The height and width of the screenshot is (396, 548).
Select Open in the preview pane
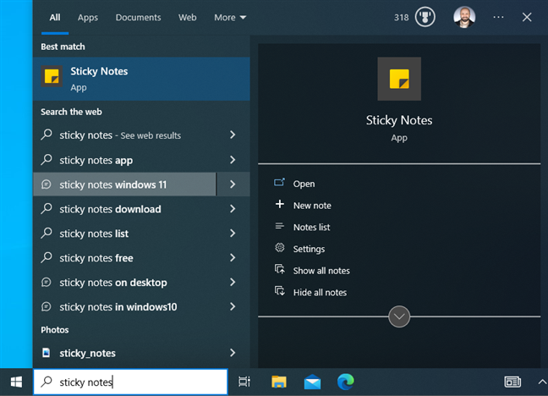pyautogui.click(x=304, y=184)
